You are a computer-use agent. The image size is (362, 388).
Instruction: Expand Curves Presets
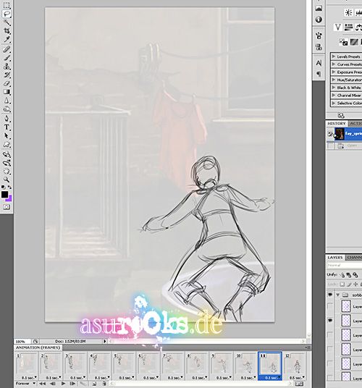pyautogui.click(x=333, y=64)
